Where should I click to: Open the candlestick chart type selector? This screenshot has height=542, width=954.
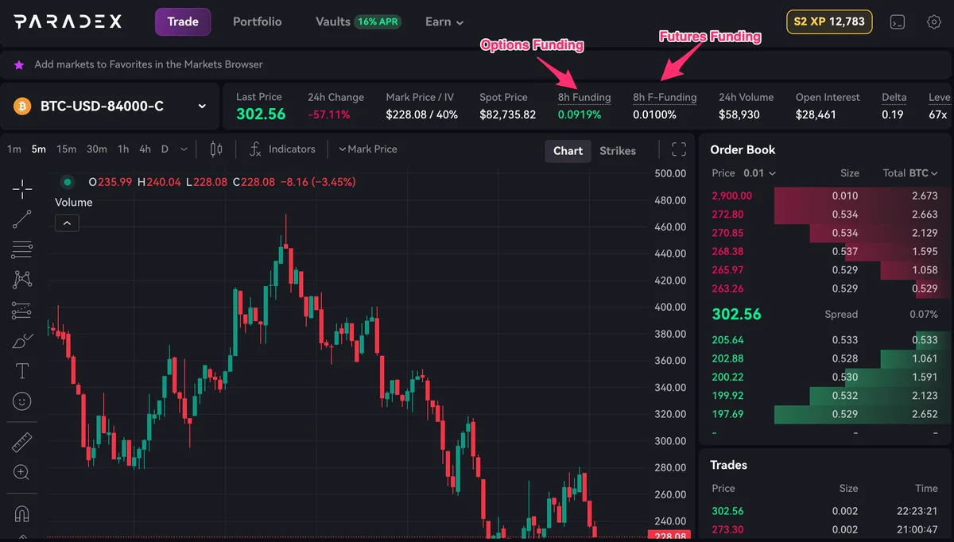pyautogui.click(x=216, y=149)
